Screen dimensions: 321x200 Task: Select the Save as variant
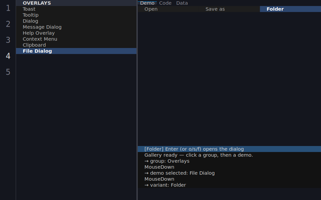229,9
